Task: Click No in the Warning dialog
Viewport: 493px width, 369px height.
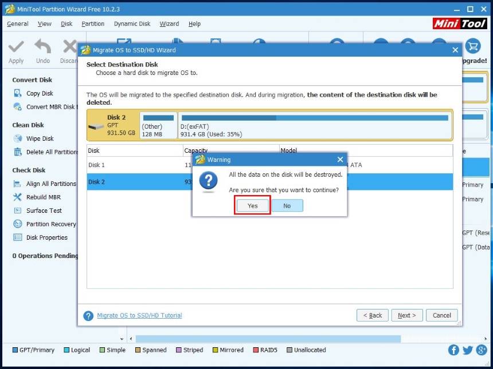Action: pyautogui.click(x=287, y=206)
